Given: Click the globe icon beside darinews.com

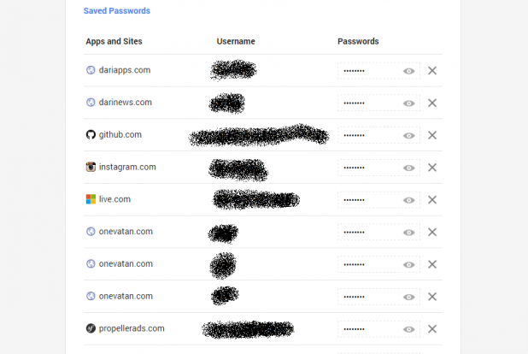Looking at the screenshot, I should coord(91,103).
